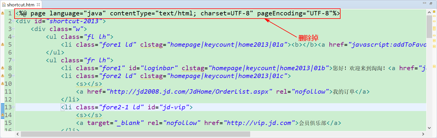Click the warning marker on line 1
The width and height of the screenshot is (437, 138).
[2, 13]
